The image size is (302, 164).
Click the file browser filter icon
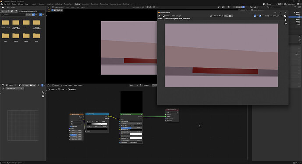pos(40,14)
